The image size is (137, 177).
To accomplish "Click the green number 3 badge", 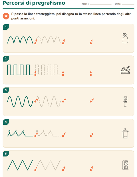I will 6,90.
